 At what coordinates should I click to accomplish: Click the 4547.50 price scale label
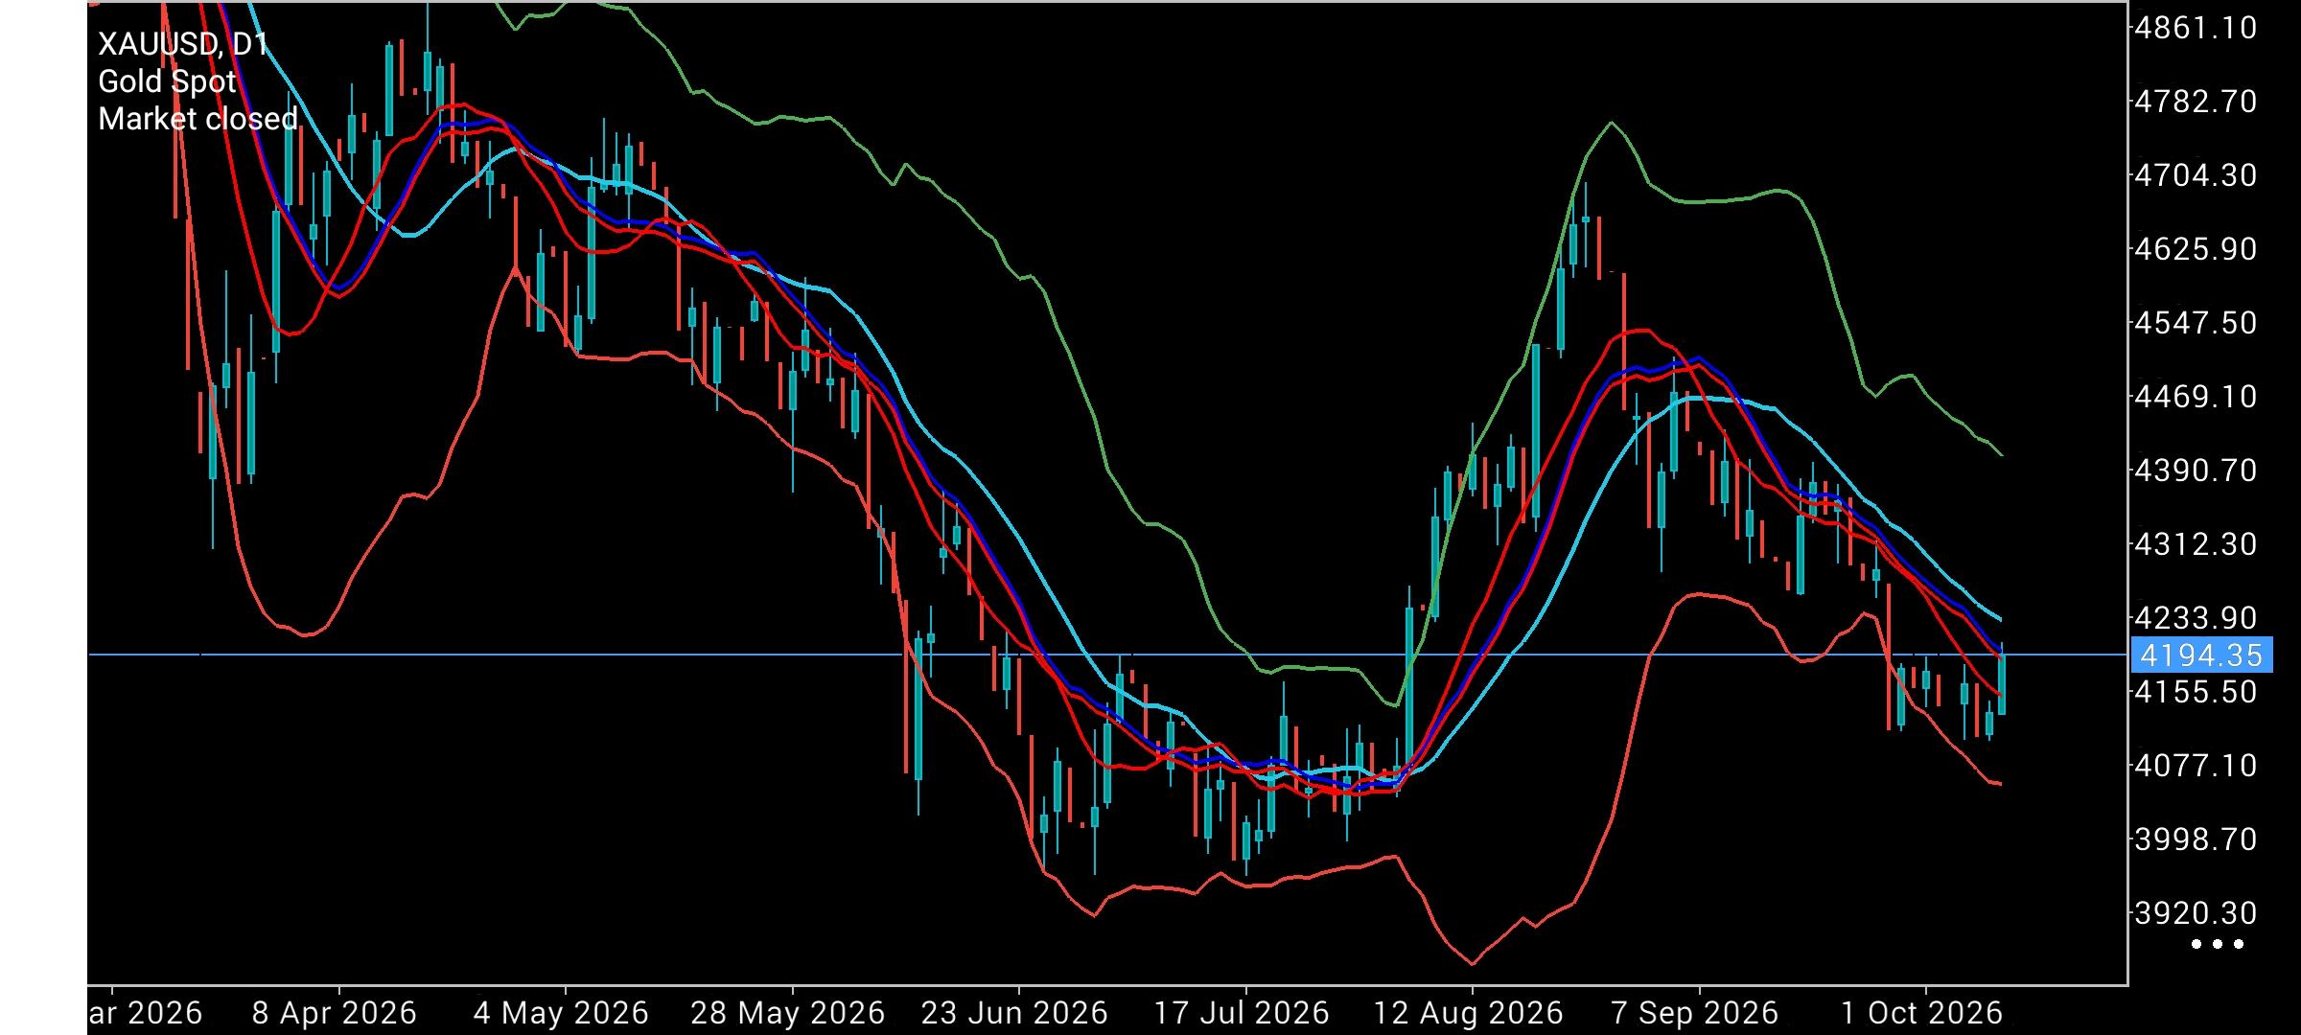coord(2196,323)
